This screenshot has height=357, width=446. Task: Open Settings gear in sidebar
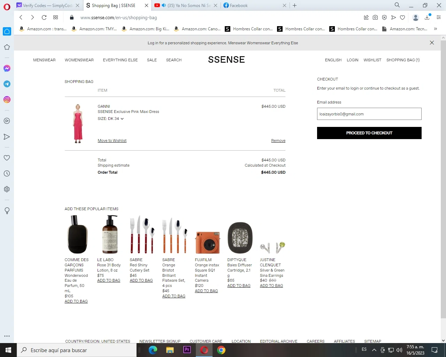[7, 189]
